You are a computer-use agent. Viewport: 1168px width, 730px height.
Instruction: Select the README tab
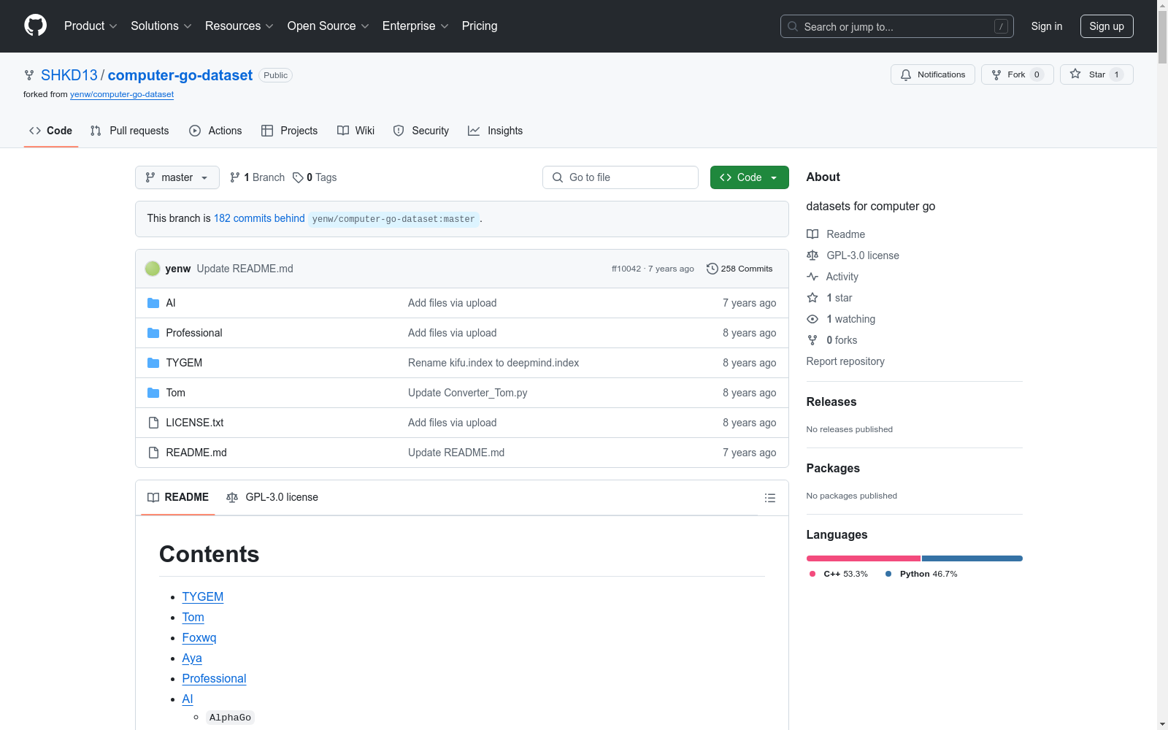[178, 497]
